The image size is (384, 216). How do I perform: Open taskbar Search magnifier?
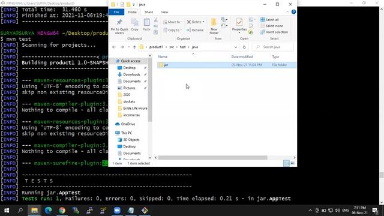pos(20,211)
